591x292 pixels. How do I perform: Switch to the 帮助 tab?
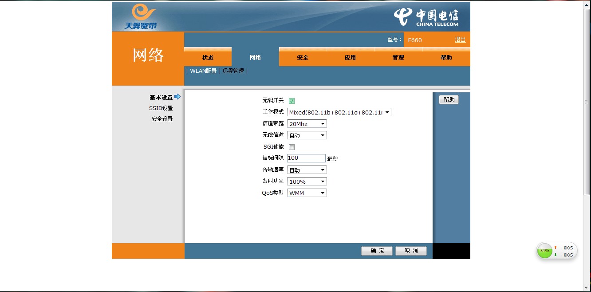coord(446,57)
